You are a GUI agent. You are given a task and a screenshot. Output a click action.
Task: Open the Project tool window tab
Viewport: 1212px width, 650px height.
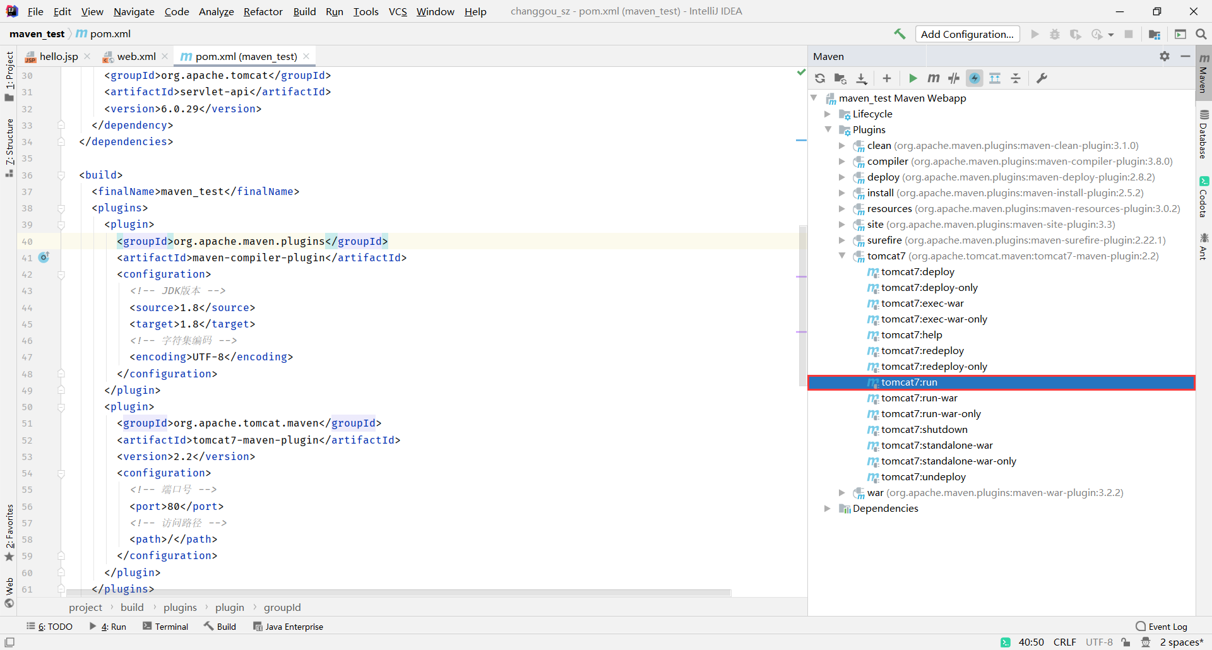[9, 76]
